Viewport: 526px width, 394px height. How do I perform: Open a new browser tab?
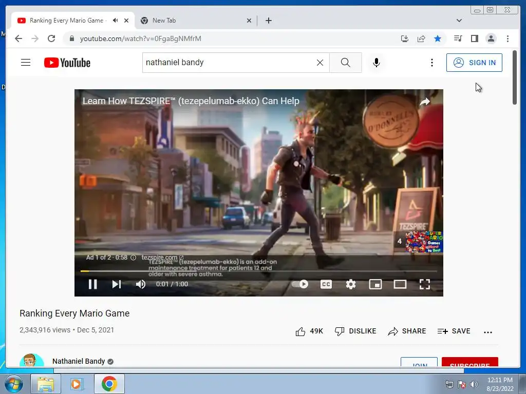point(268,21)
